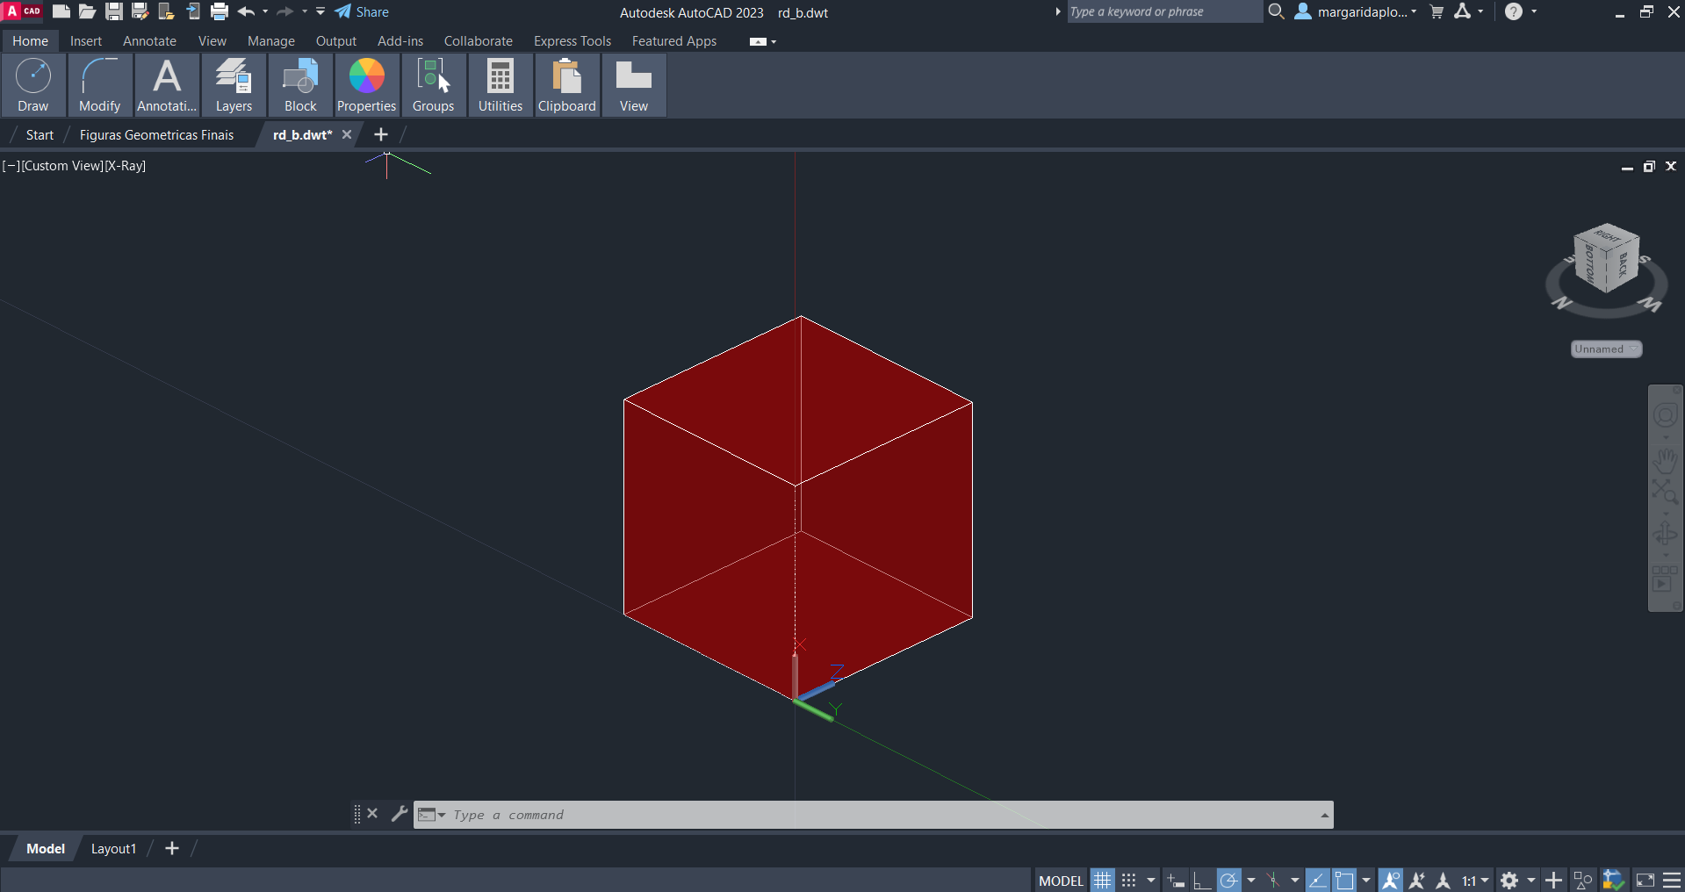The width and height of the screenshot is (1685, 892).
Task: Click the Plot printer icon
Action: pos(220,12)
